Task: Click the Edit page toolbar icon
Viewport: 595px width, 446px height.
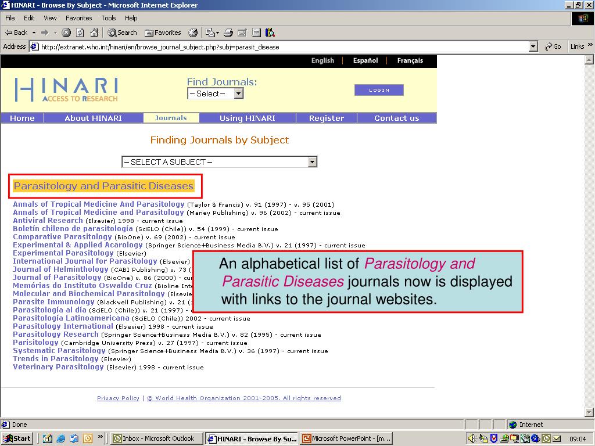Action: pos(242,33)
